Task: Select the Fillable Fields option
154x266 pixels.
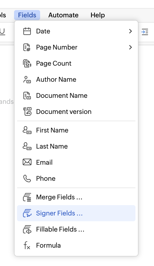Action: pos(60,229)
